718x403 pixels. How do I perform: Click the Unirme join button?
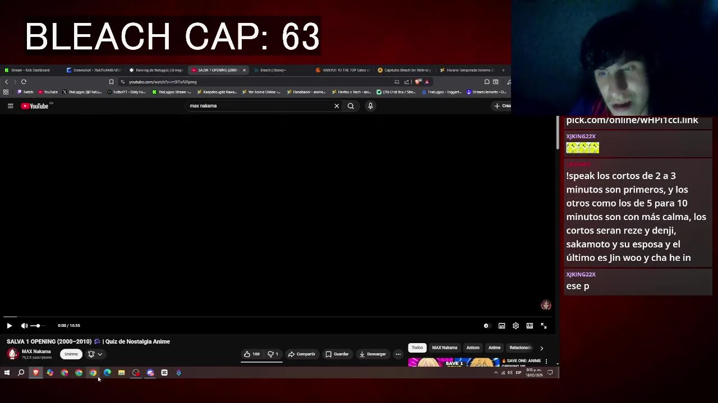point(71,354)
